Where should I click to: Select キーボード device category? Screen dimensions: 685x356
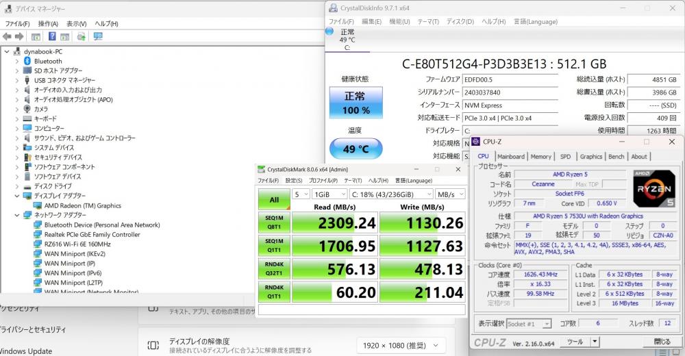45,119
